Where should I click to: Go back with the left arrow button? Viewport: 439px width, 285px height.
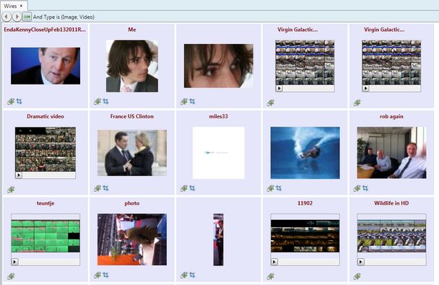tap(6, 17)
